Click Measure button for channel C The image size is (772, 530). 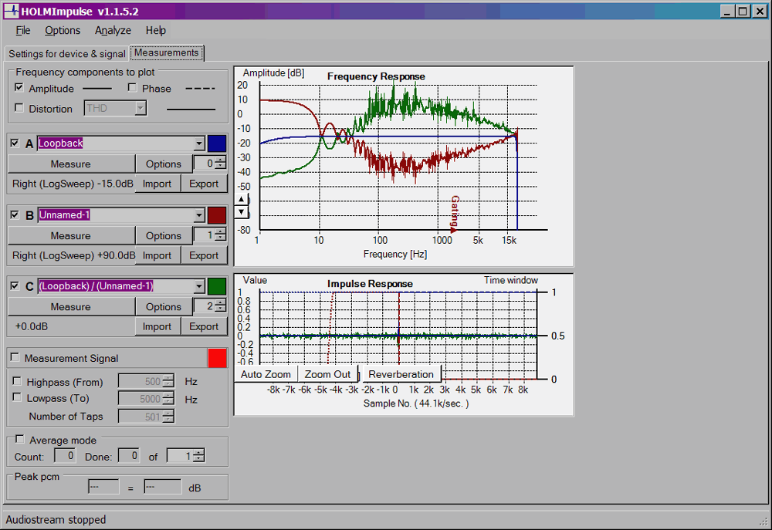coord(71,306)
